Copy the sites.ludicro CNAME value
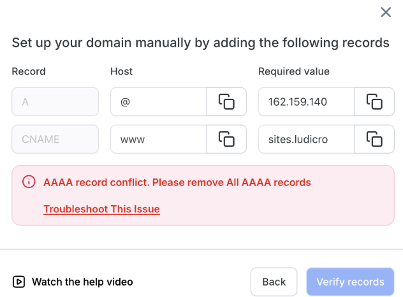403x297 pixels. tap(374, 139)
